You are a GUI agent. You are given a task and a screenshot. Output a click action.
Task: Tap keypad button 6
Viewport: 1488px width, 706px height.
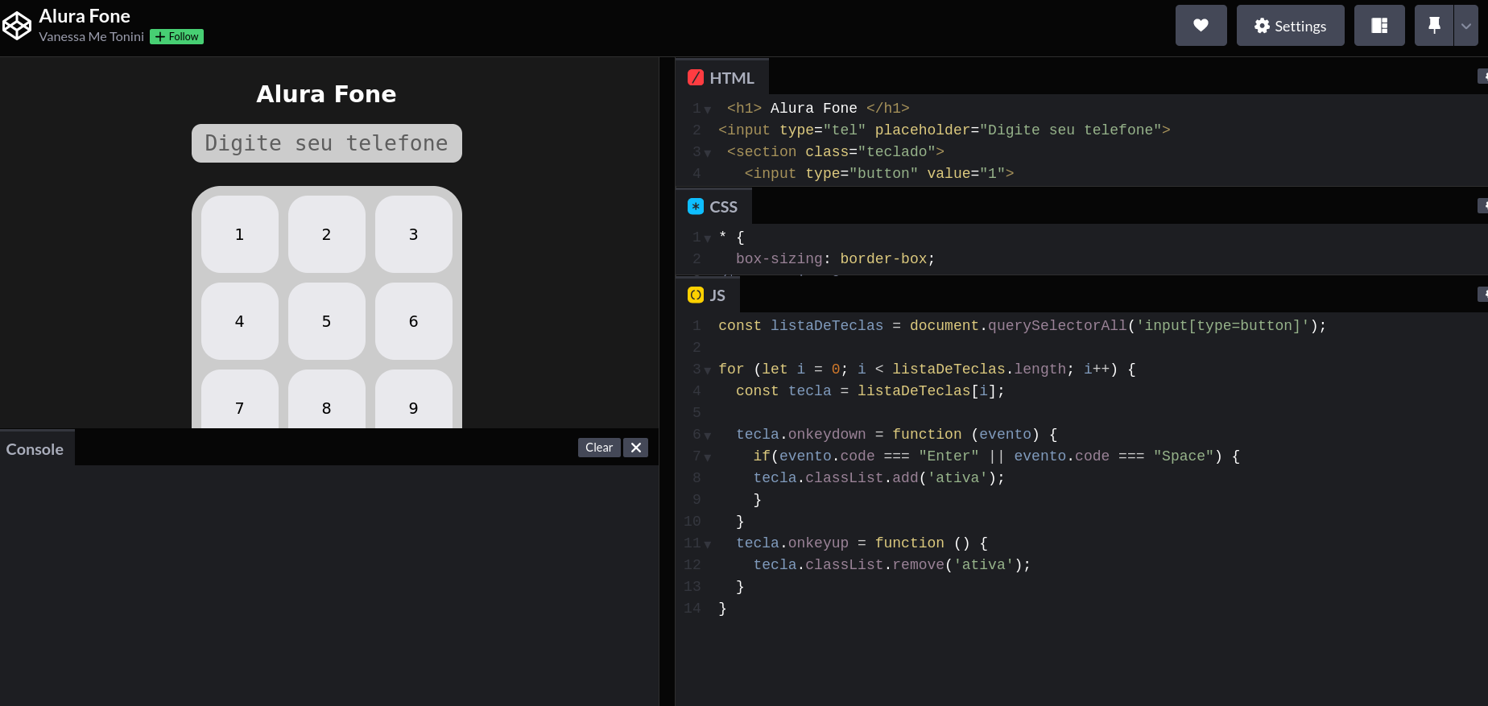(x=414, y=321)
